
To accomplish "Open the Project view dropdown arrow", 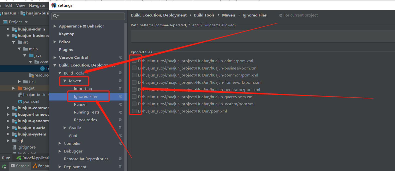I will (26, 22).
